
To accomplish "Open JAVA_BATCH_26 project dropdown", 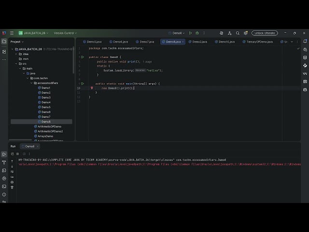I will pos(33,33).
